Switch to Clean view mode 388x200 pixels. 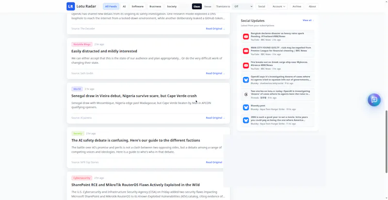[197, 6]
